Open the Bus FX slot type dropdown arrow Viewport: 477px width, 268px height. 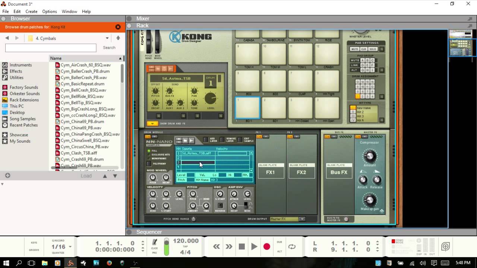(x=334, y=137)
